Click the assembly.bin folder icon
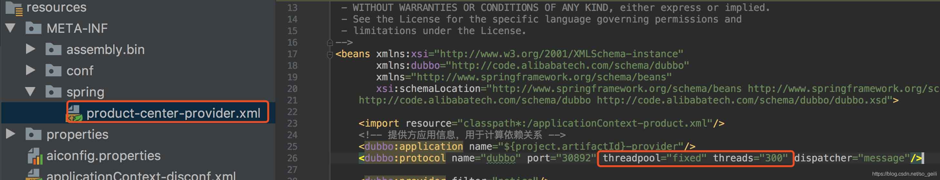Viewport: 940px width, 180px height. pos(53,49)
